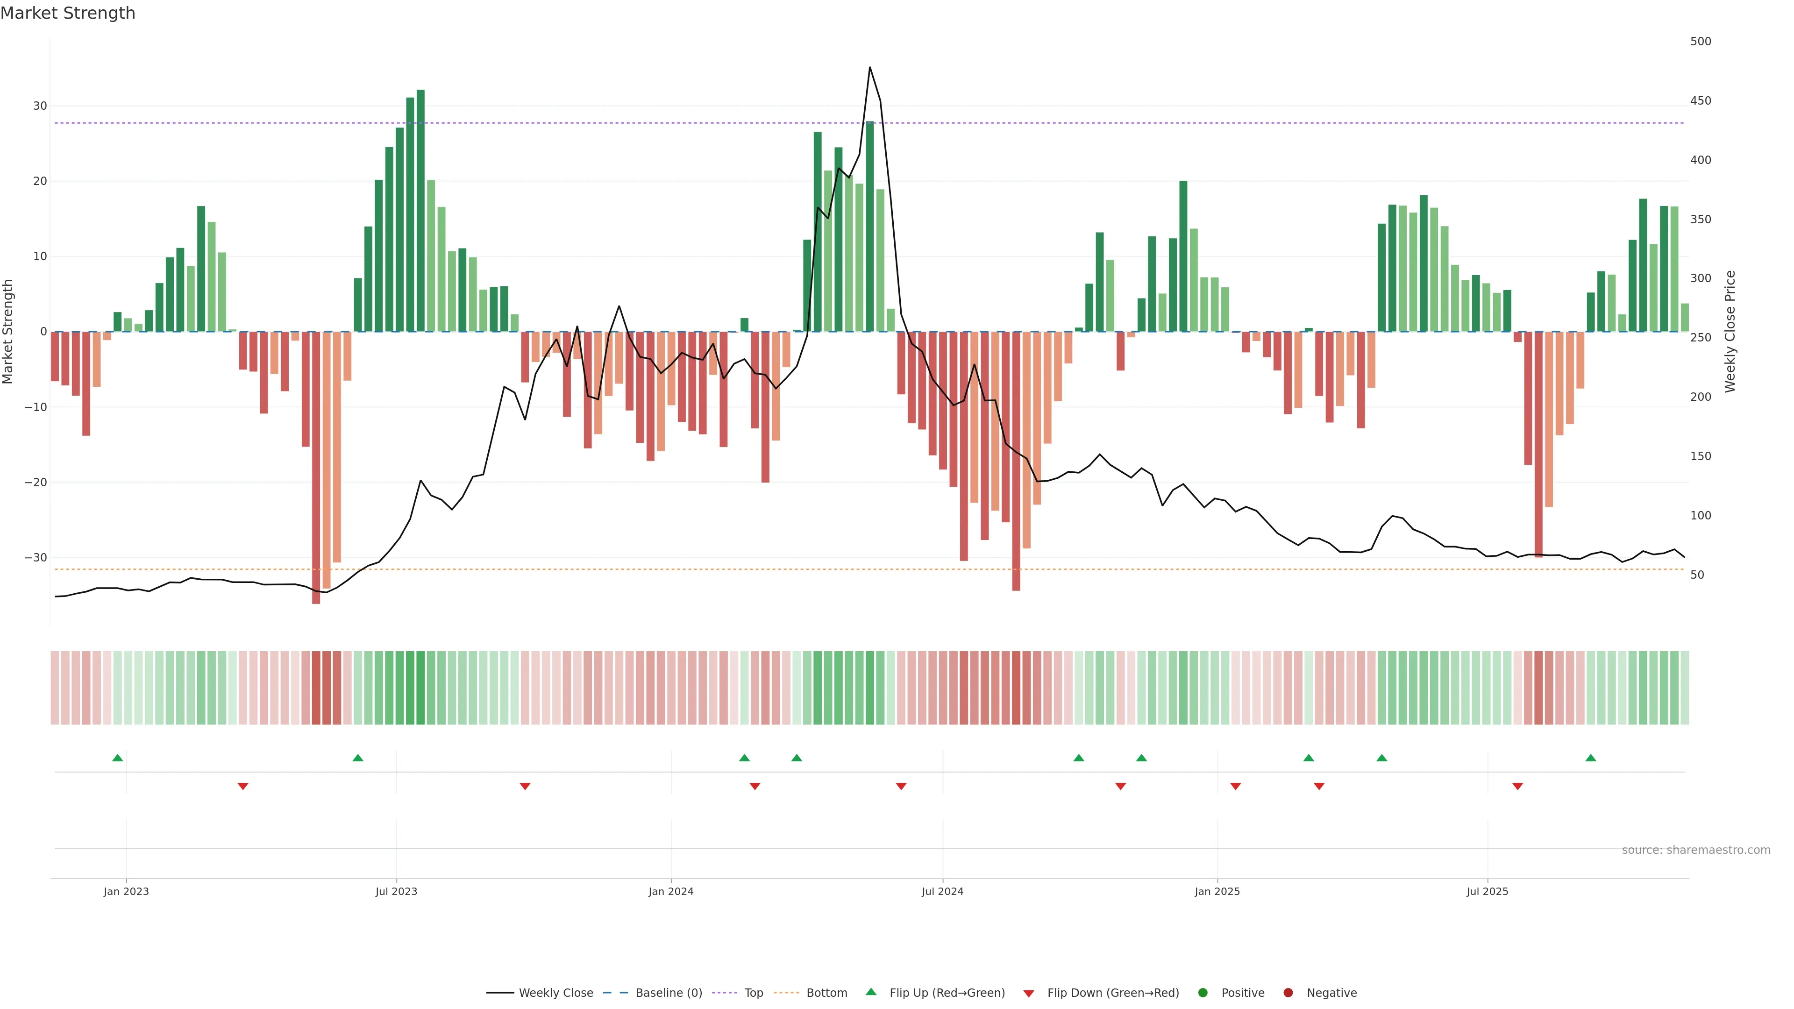Click the Weekly Close Price axis title
Screen dimensions: 1794x1009
pos(1730,332)
